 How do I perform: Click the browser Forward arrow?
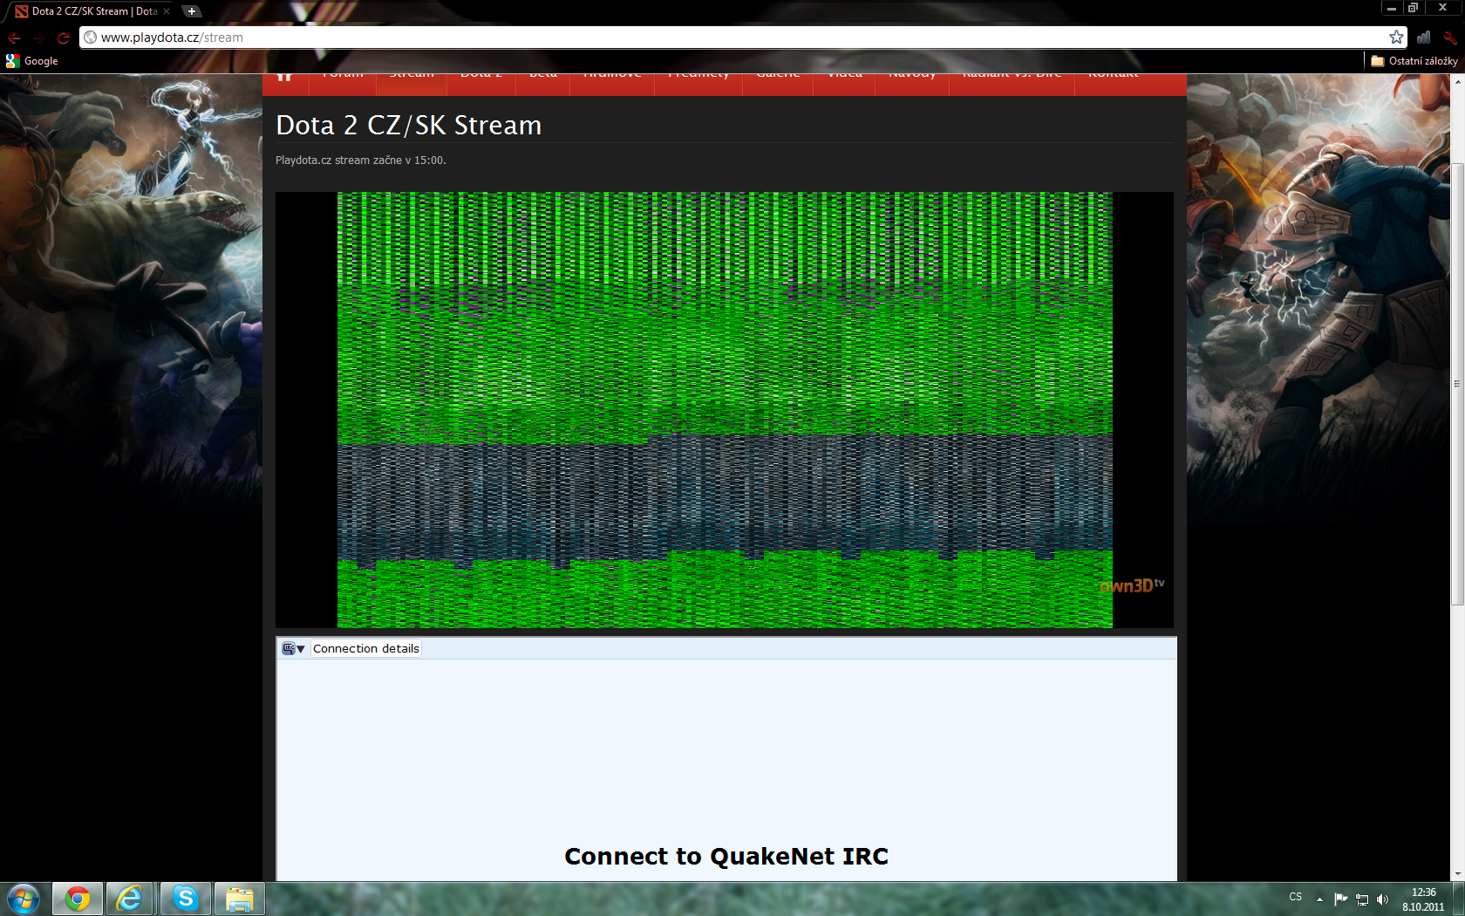coord(38,38)
